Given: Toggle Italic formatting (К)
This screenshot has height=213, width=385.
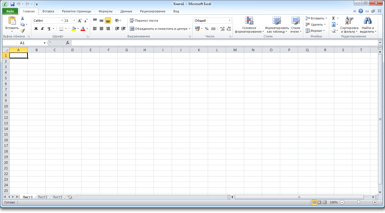Looking at the screenshot, I should click(43, 29).
